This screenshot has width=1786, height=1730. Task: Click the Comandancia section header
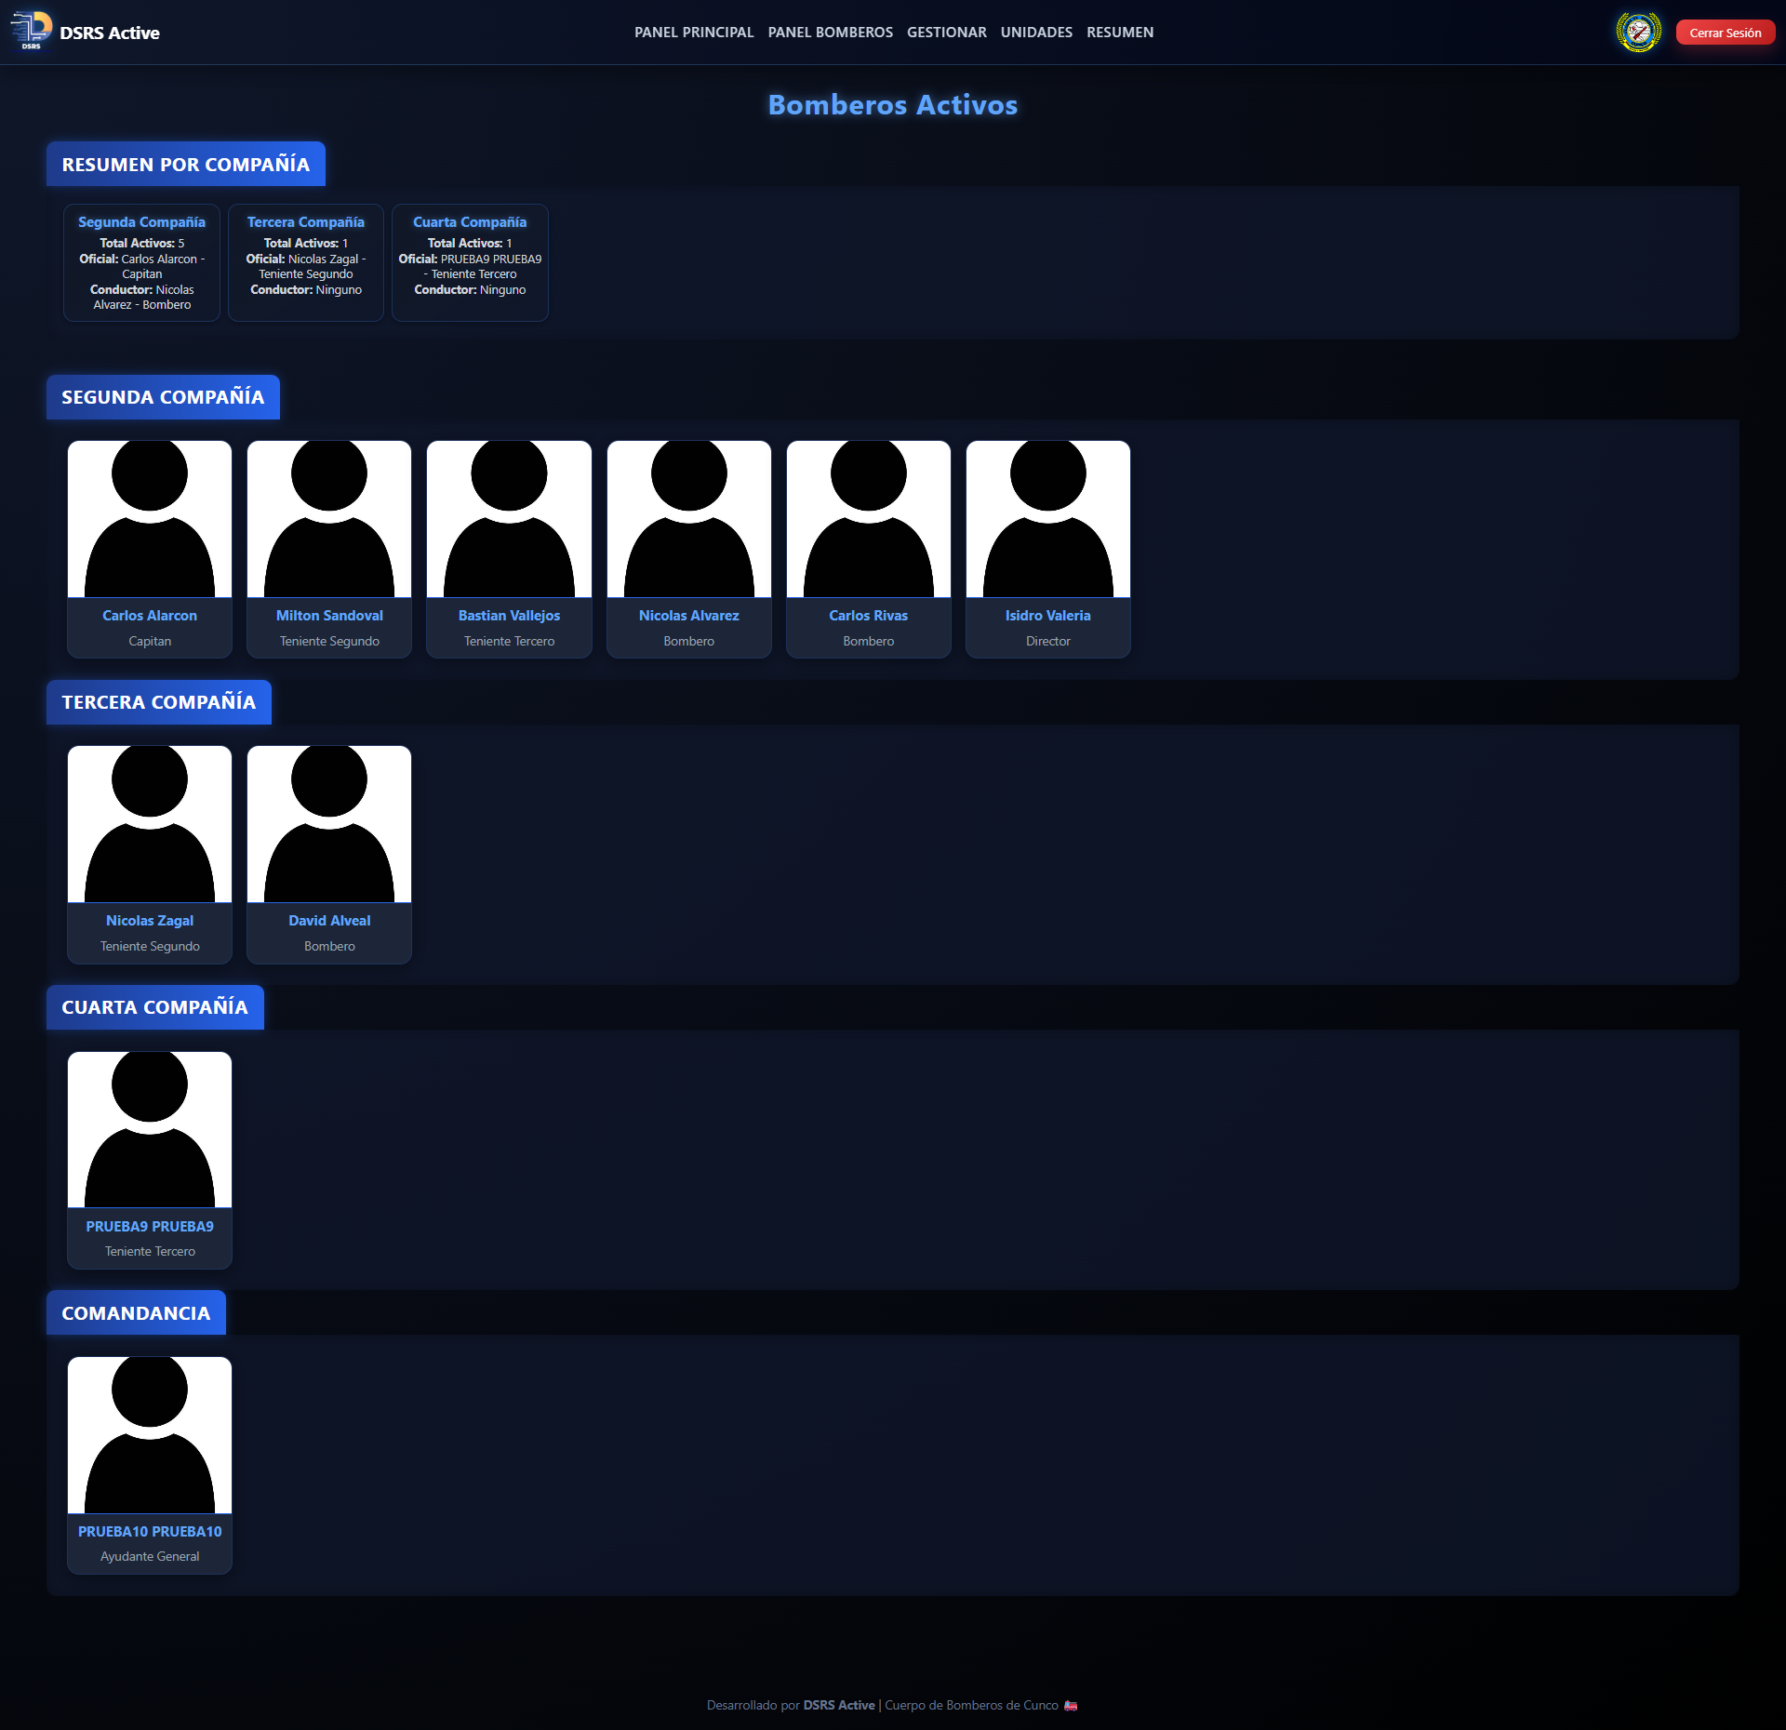coord(136,1313)
